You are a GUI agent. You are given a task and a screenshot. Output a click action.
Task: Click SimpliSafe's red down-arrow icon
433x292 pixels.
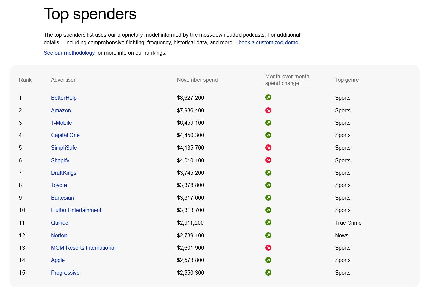(x=268, y=148)
